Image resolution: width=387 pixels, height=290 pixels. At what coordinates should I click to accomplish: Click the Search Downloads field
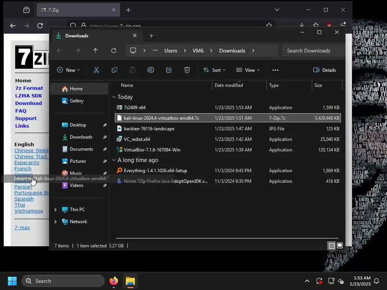(313, 51)
